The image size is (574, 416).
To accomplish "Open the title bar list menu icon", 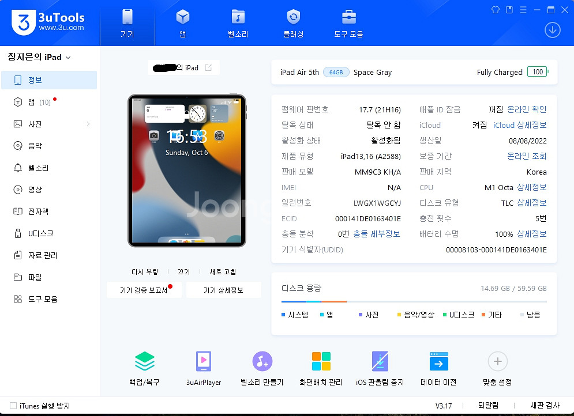I will tap(523, 10).
